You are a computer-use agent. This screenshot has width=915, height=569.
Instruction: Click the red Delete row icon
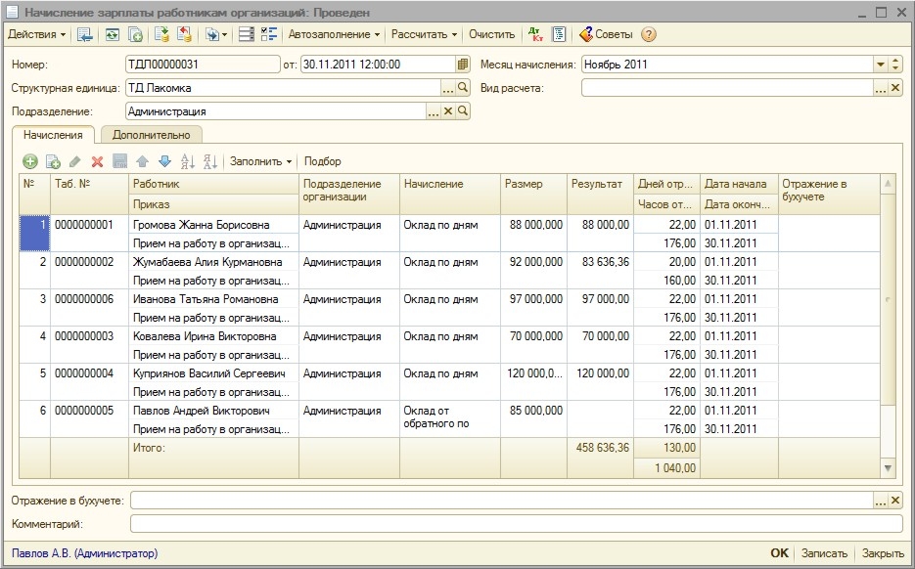[97, 161]
